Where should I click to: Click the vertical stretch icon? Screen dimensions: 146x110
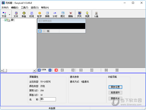(x=81, y=70)
